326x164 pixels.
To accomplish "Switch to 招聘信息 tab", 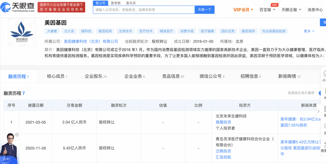I will click(x=251, y=76).
